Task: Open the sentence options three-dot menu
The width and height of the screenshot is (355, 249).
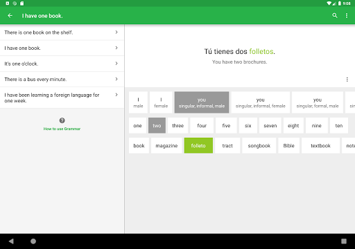Action: click(x=347, y=80)
